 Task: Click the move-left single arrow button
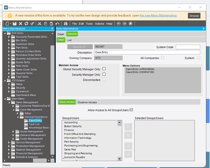click(x=128, y=146)
